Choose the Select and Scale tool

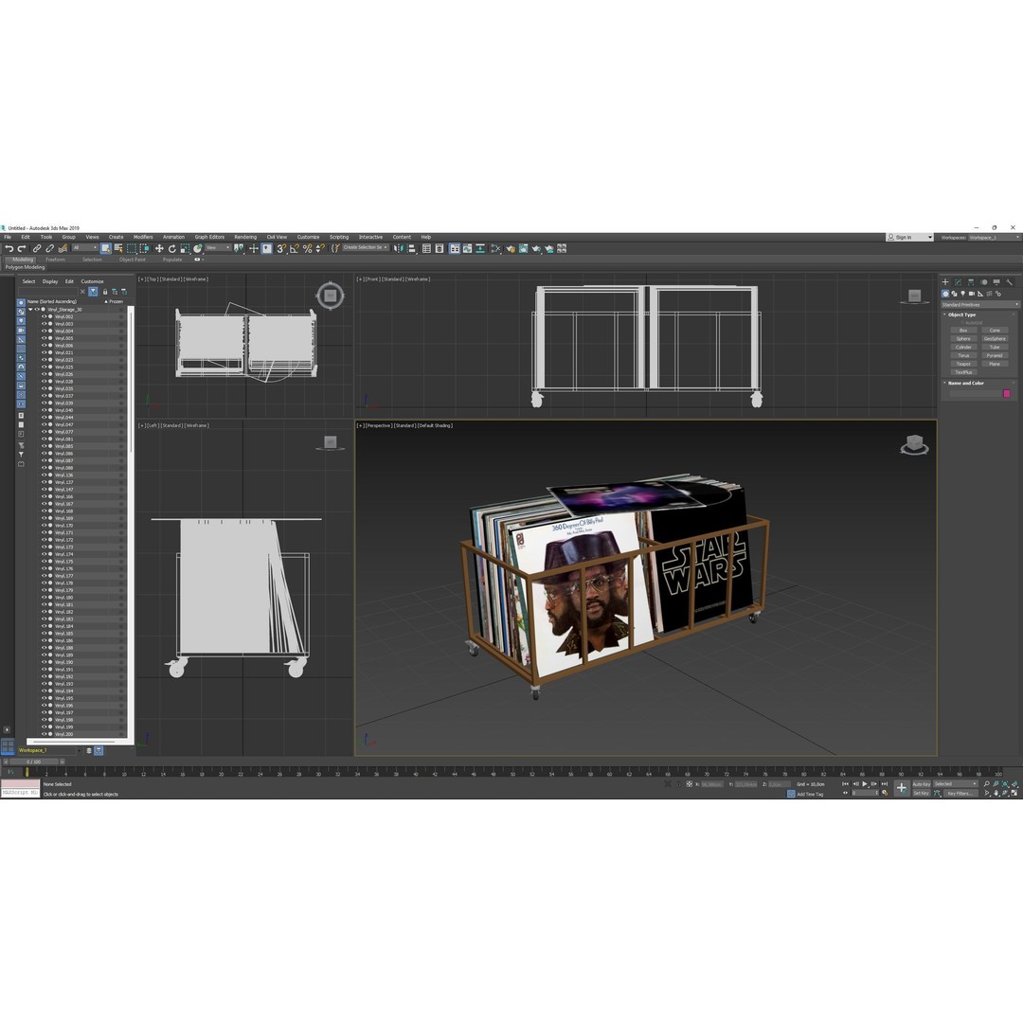185,248
